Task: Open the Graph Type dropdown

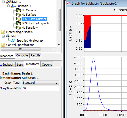Action: click(x=40, y=83)
